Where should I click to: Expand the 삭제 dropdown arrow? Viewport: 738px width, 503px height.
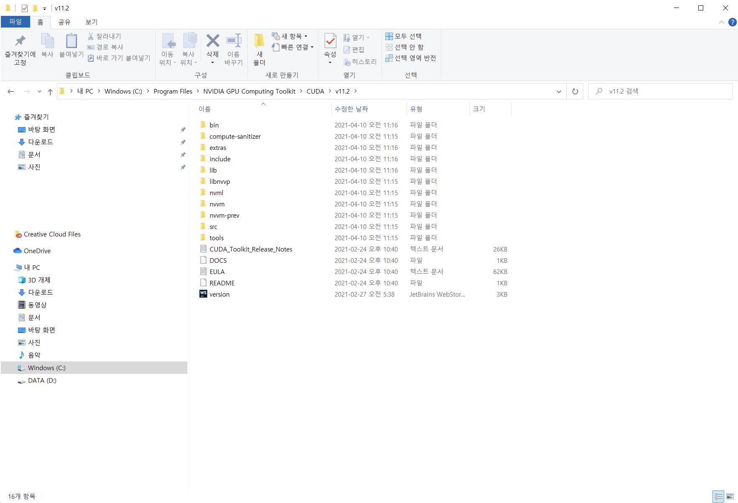tap(213, 63)
